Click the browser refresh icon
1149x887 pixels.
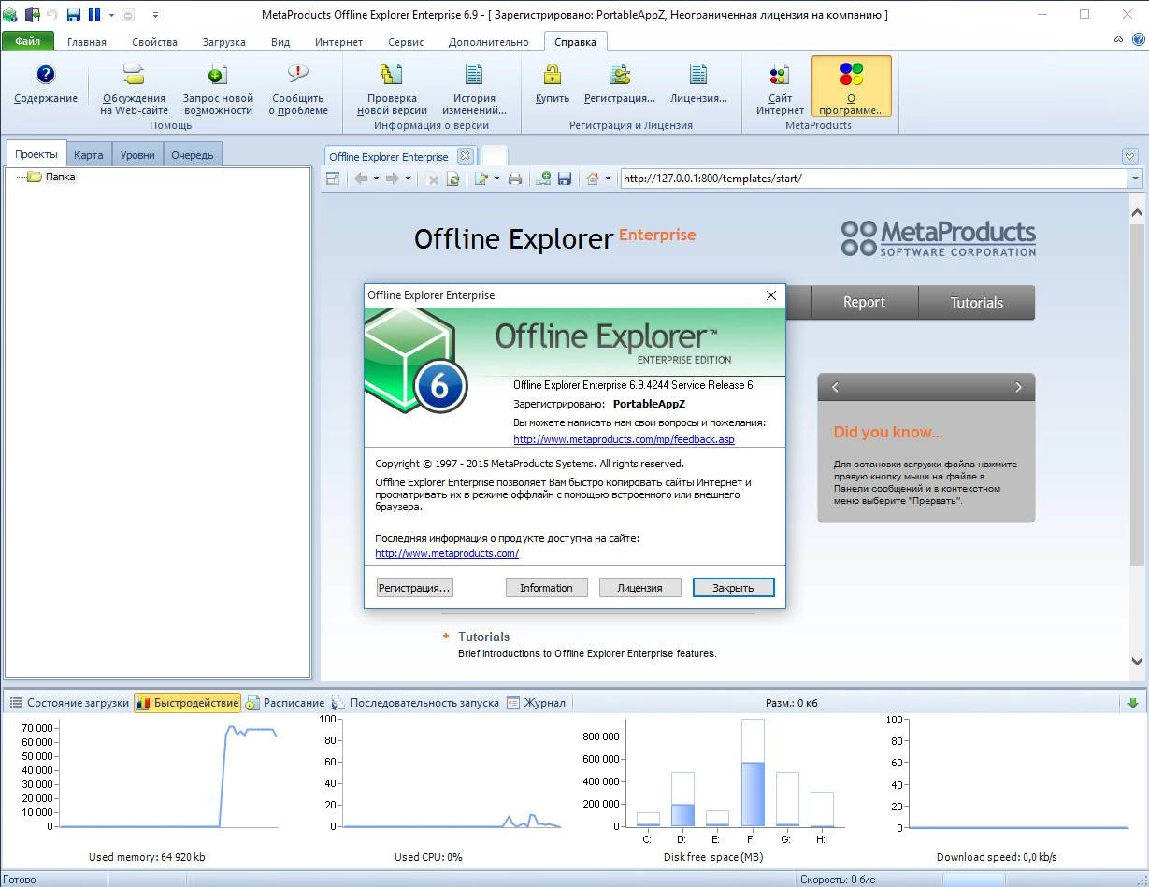click(x=453, y=179)
